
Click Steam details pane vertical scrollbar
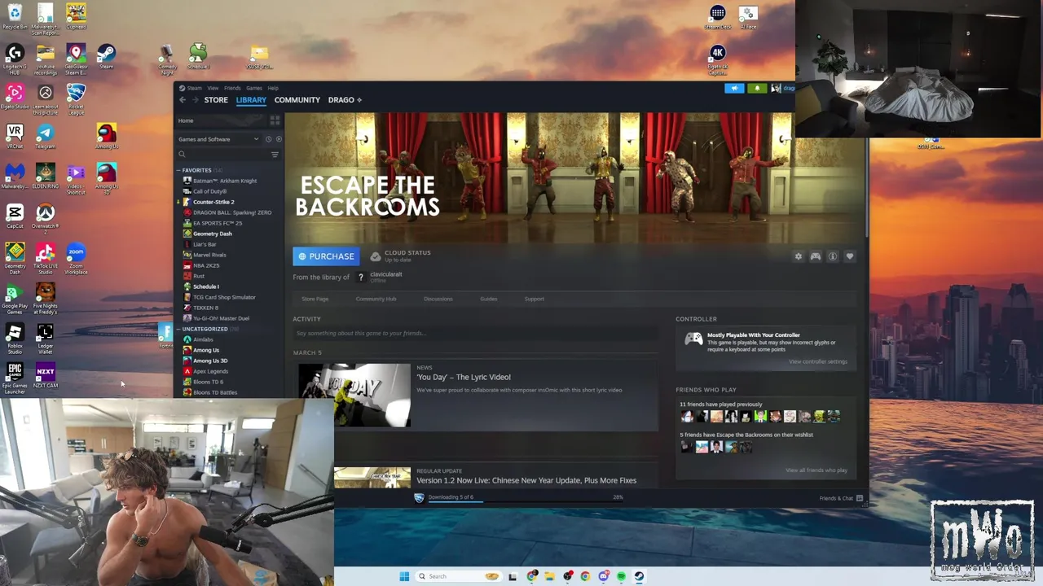[x=865, y=187]
